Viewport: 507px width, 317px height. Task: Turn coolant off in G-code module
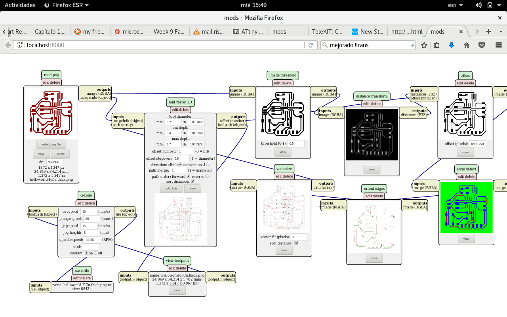pos(95,253)
